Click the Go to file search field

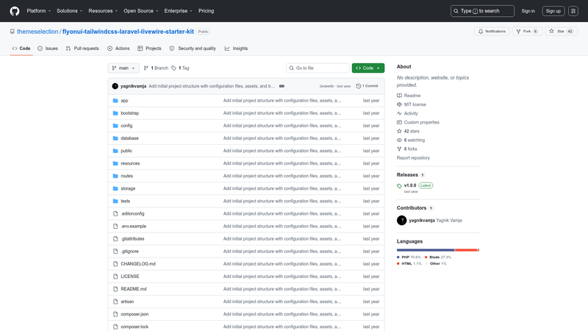coord(318,68)
